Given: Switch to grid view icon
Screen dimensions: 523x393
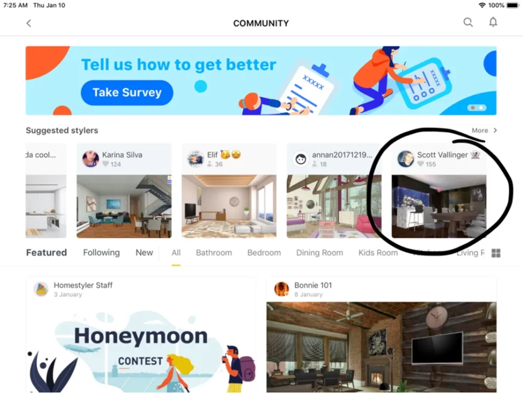Looking at the screenshot, I should pos(496,253).
